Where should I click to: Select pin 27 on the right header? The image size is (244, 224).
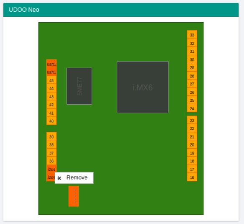[x=192, y=84]
